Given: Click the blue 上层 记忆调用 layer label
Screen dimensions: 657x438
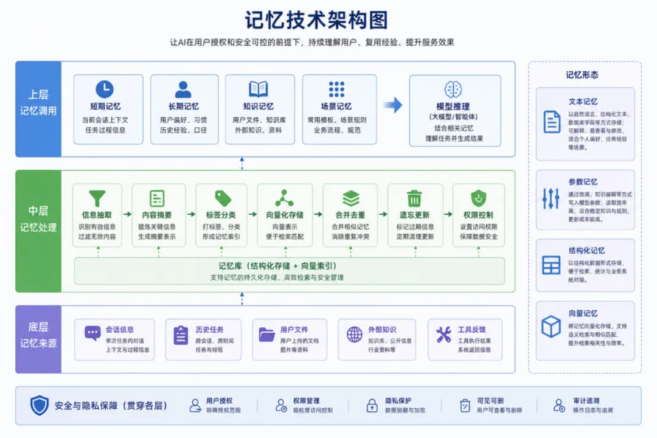Looking at the screenshot, I should point(38,109).
